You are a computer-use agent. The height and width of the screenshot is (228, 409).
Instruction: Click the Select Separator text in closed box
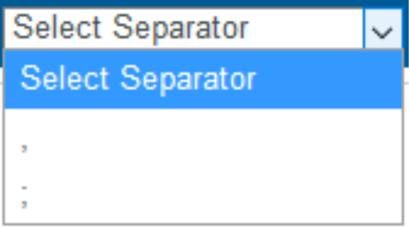click(x=131, y=28)
